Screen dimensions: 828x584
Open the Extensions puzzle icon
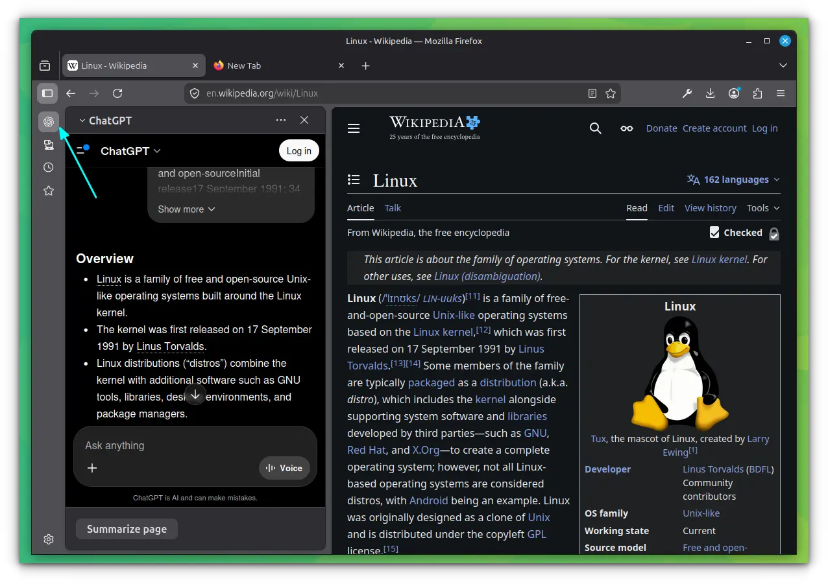(x=757, y=93)
